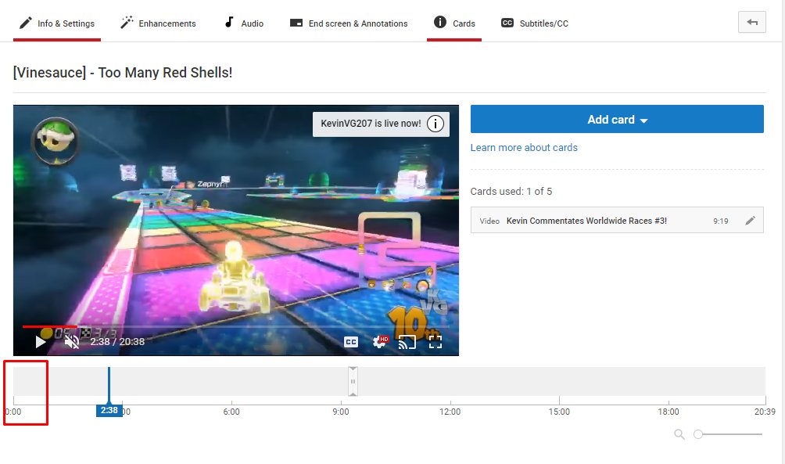Click the video title Too Many Red Shells

coord(123,73)
